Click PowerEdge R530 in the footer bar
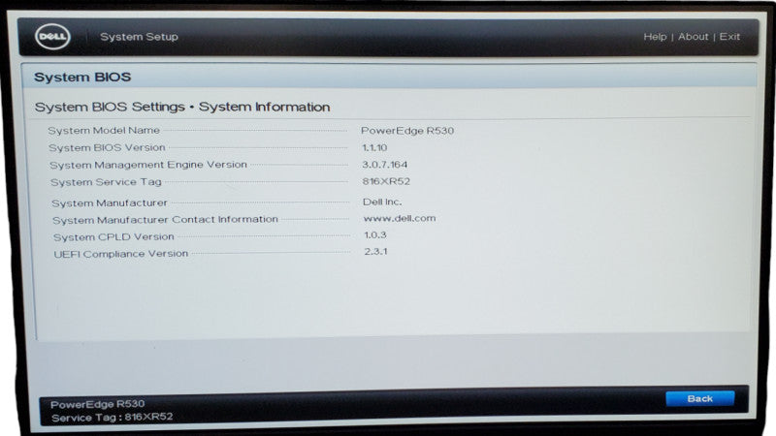The width and height of the screenshot is (776, 436). [x=98, y=404]
